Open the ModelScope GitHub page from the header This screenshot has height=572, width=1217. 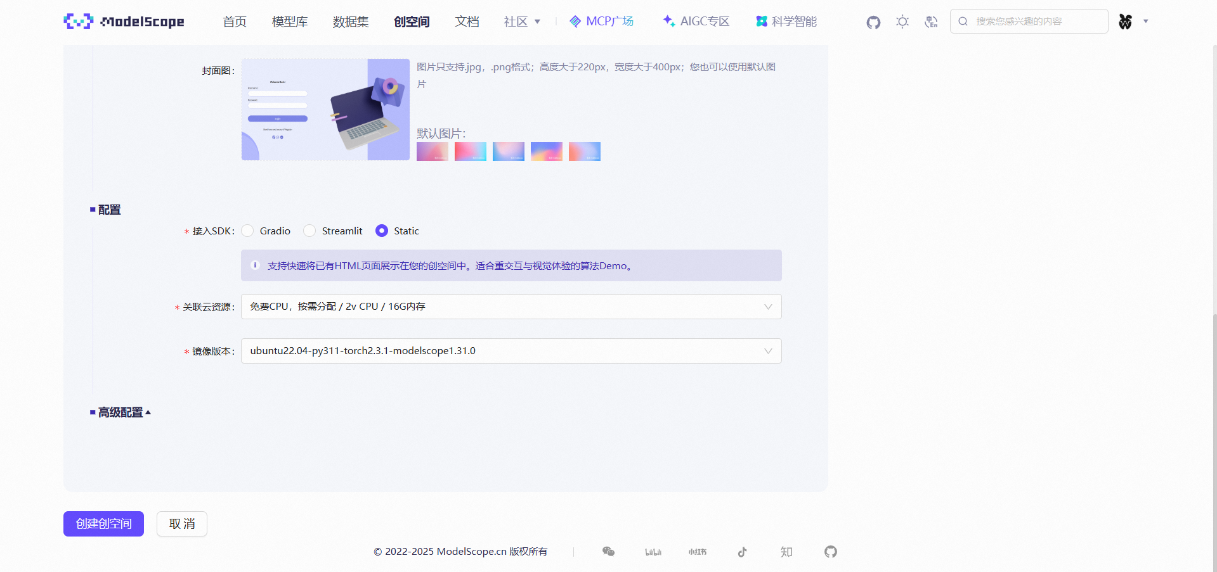coord(873,22)
